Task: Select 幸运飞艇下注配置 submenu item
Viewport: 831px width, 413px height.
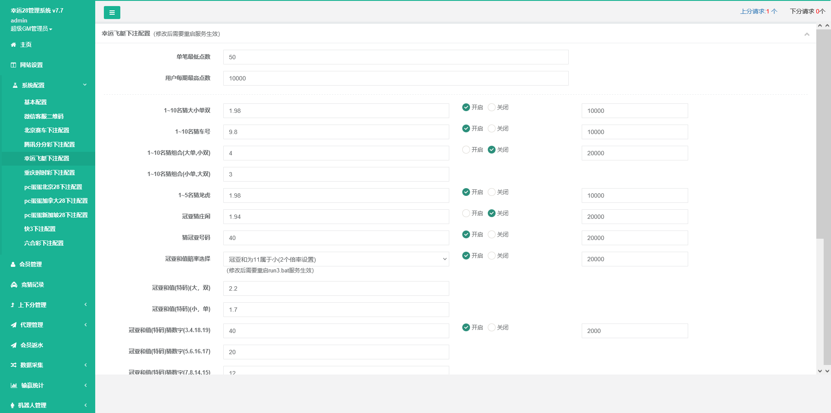Action: coord(48,158)
